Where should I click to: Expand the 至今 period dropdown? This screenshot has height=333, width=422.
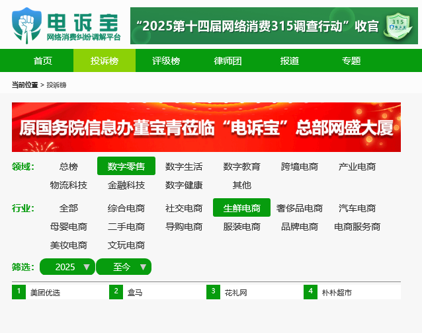(124, 267)
